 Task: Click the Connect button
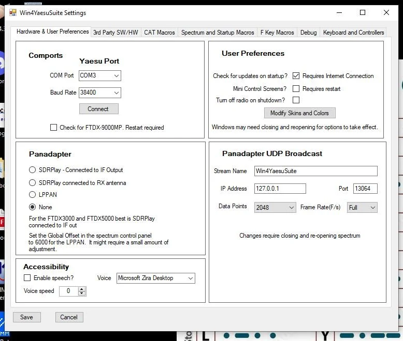tap(99, 109)
